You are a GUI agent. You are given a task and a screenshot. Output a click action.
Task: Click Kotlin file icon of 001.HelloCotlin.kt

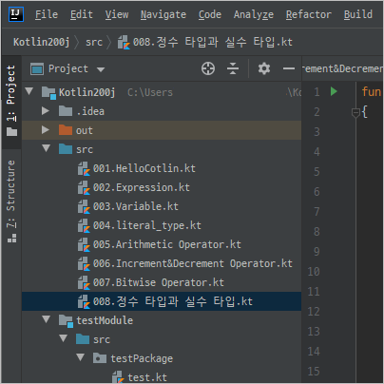pyautogui.click(x=84, y=168)
